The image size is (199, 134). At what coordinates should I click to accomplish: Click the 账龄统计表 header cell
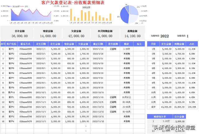[x=160, y=117]
